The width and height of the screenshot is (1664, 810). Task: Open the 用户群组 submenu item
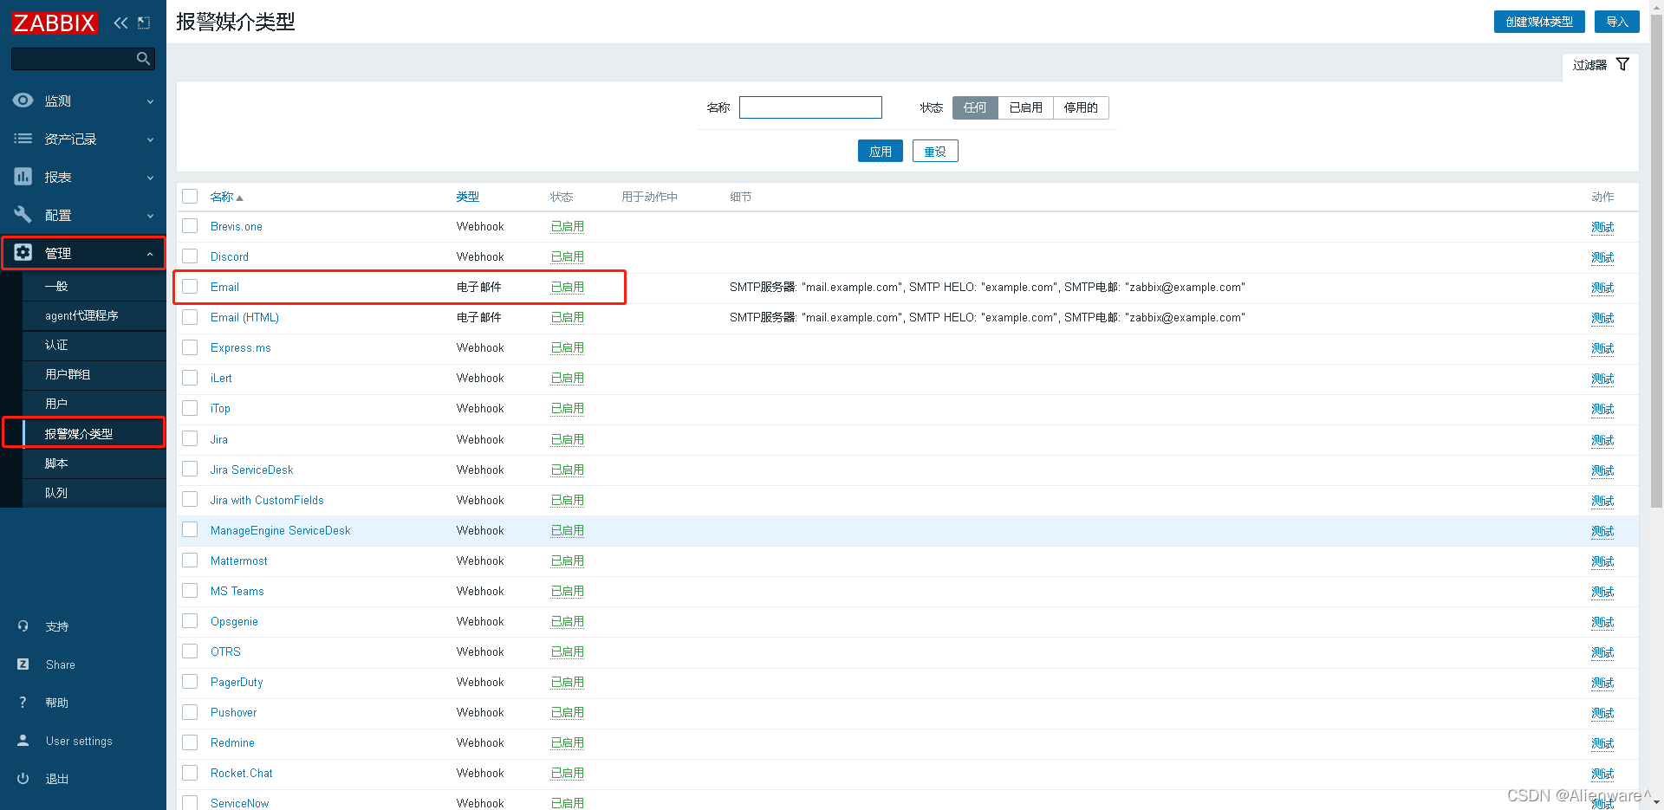[x=94, y=374]
